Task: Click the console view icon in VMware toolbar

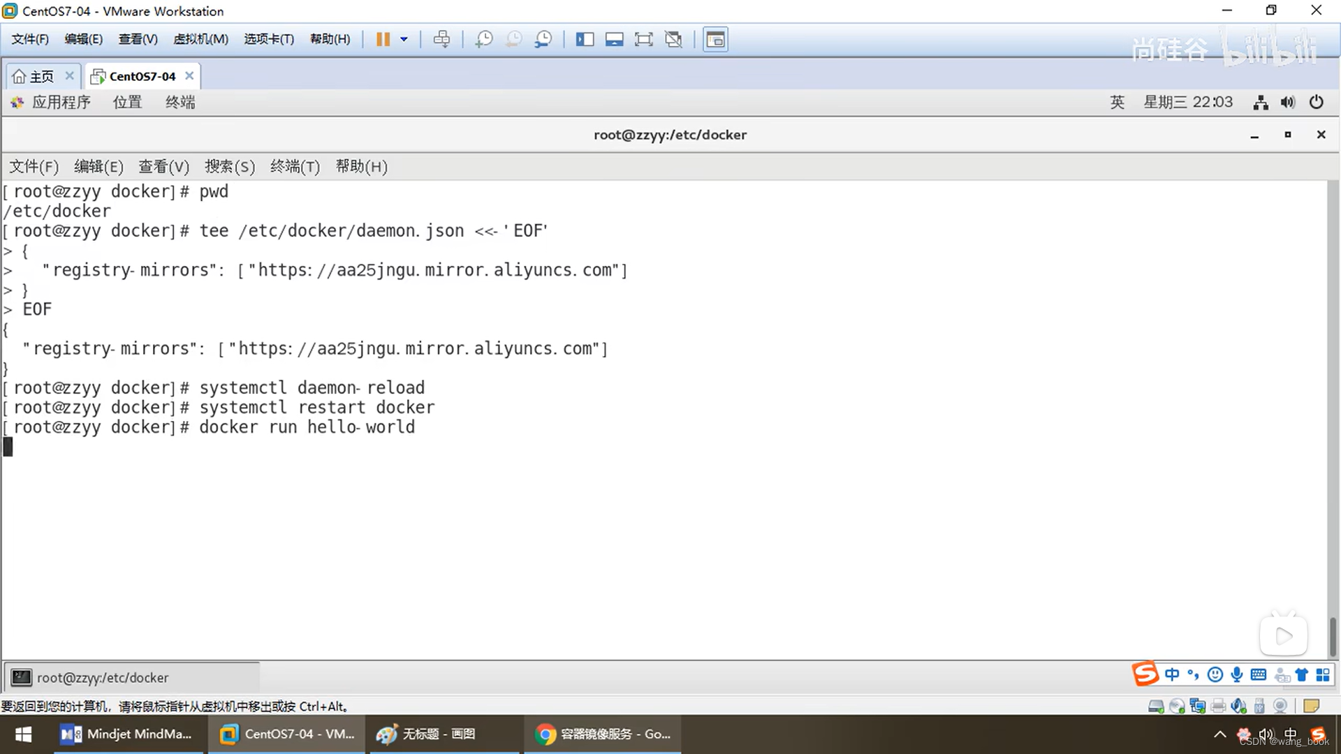Action: tap(715, 39)
